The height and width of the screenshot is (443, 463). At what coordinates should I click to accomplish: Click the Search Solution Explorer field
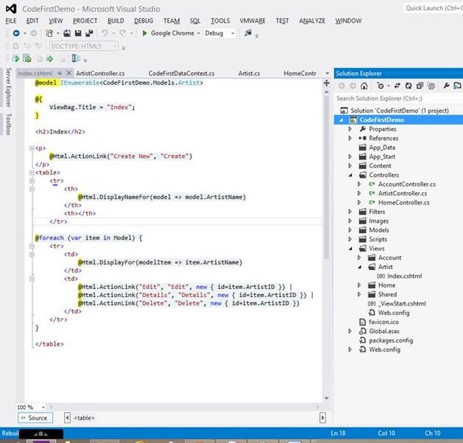[395, 98]
